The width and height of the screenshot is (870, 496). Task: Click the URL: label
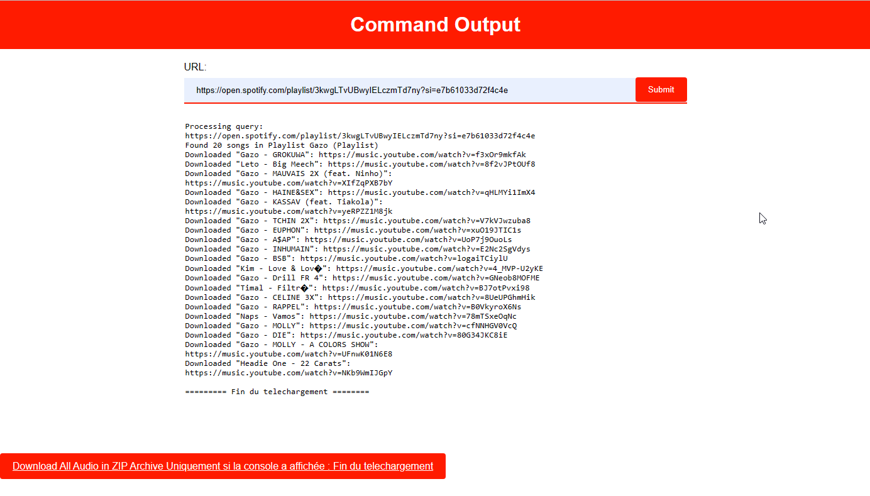195,67
